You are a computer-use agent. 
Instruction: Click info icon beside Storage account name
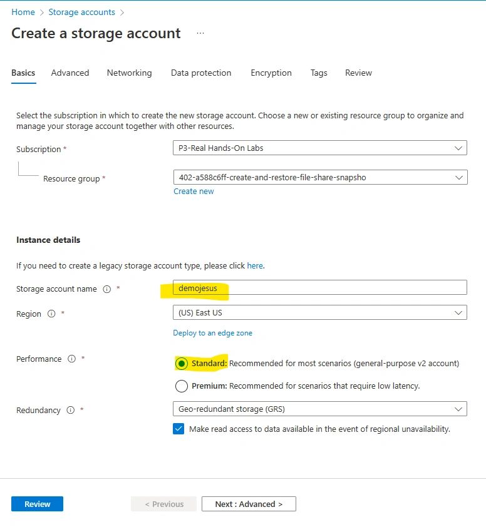pyautogui.click(x=106, y=289)
